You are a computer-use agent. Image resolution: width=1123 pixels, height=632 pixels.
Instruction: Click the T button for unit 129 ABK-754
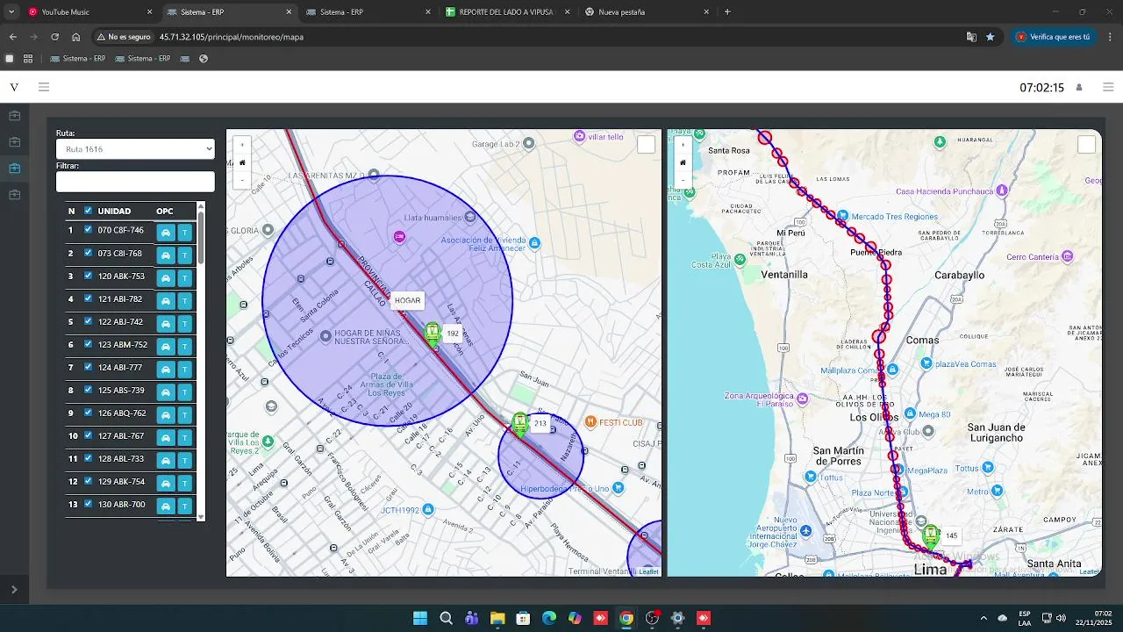[184, 484]
